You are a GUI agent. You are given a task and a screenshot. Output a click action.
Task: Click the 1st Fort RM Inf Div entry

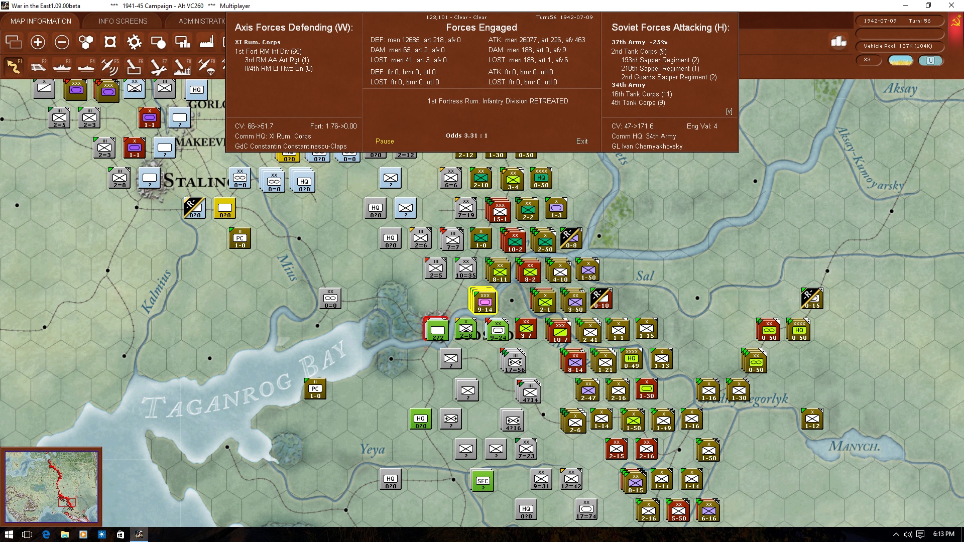[x=268, y=51]
